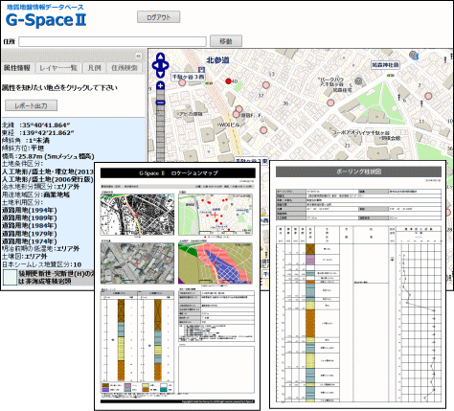Open the 属性情報 tab
454x411 pixels.
coord(17,68)
